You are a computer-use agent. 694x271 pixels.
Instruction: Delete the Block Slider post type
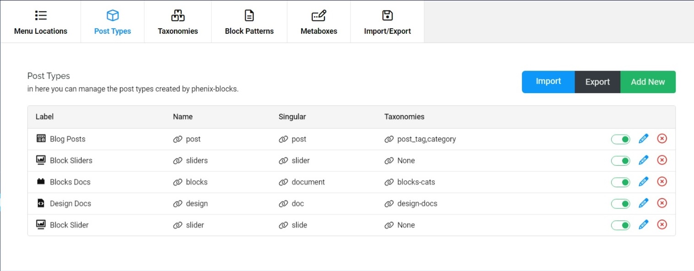pyautogui.click(x=662, y=224)
